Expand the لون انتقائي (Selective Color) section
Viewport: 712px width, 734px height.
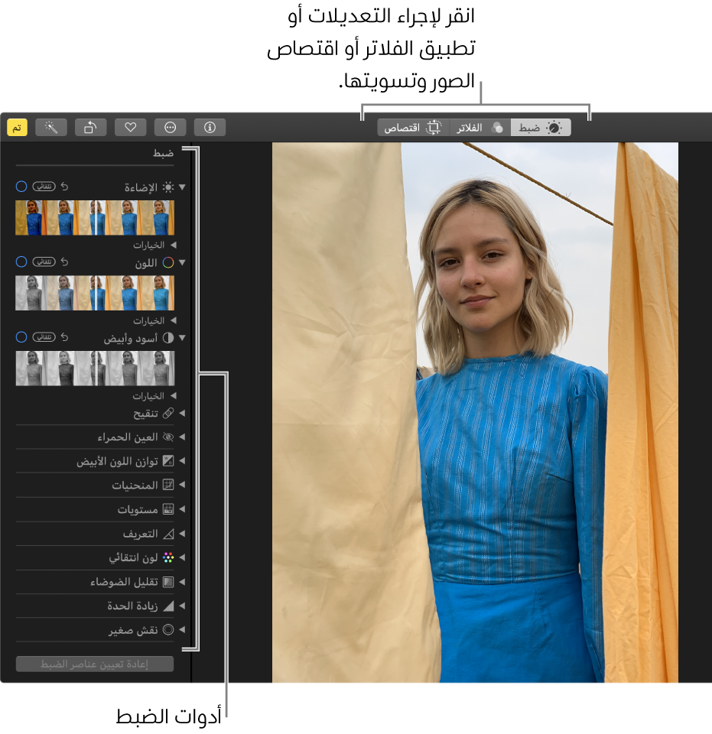pos(182,557)
